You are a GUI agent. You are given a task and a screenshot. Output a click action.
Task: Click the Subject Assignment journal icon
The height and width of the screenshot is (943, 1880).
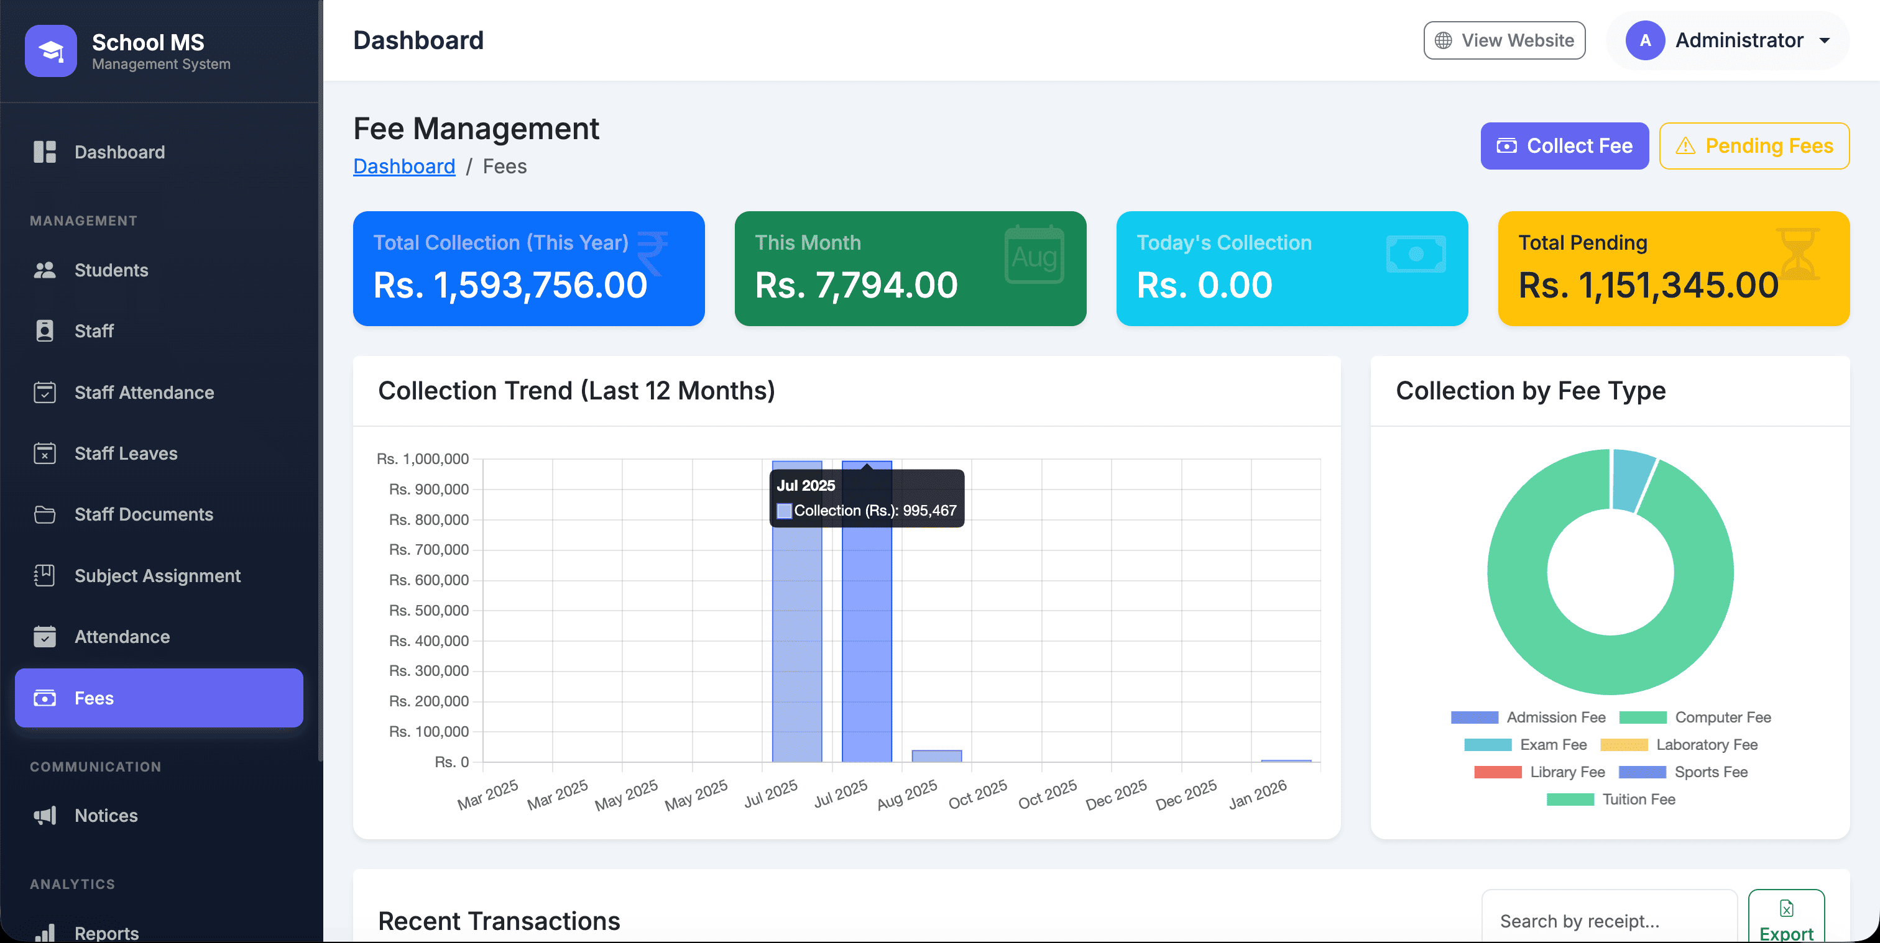coord(45,575)
